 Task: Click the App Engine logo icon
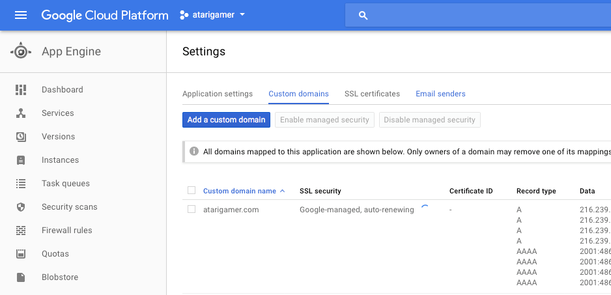pos(21,51)
